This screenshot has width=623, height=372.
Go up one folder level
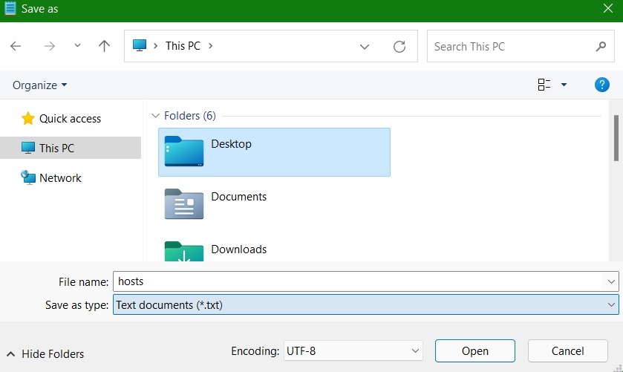pos(104,46)
